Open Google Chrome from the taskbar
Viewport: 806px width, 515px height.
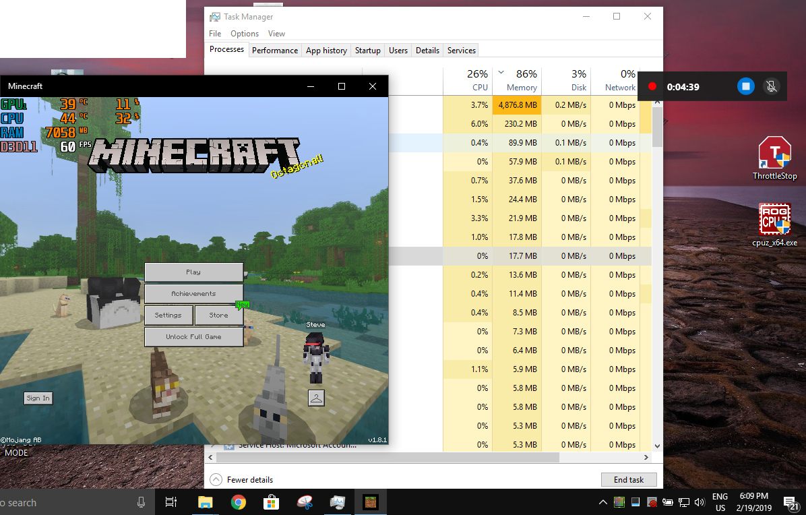point(238,502)
